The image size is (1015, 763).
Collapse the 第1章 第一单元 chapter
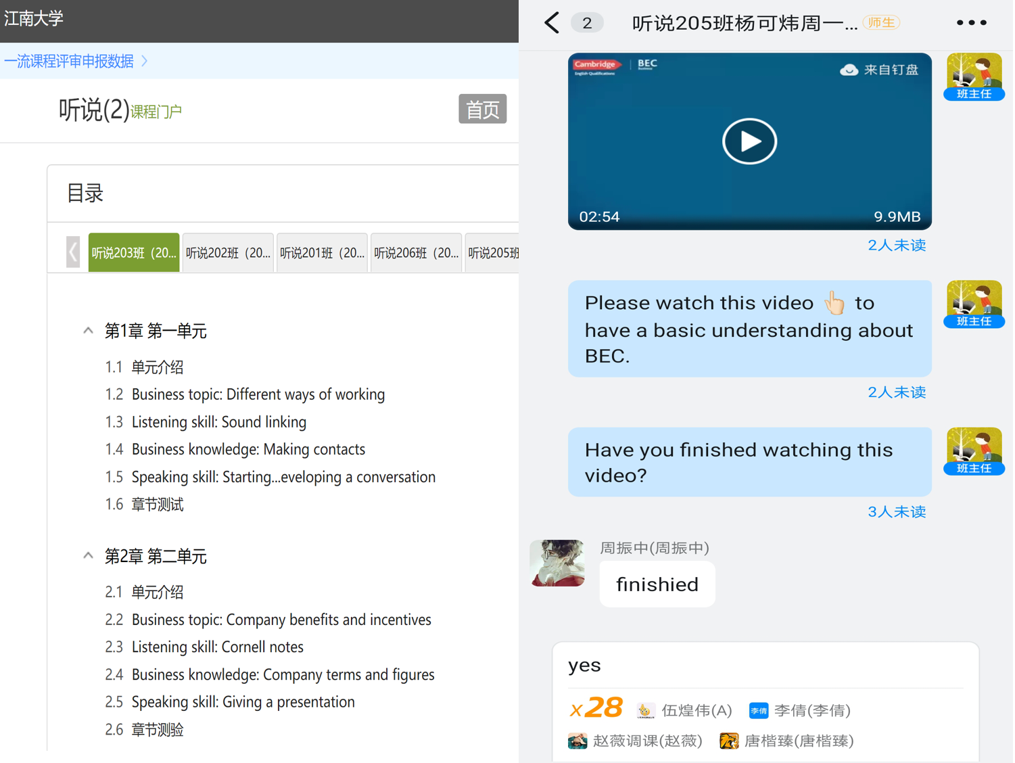click(x=88, y=331)
